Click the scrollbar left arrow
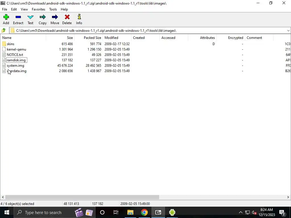The width and height of the screenshot is (291, 218). (3, 197)
